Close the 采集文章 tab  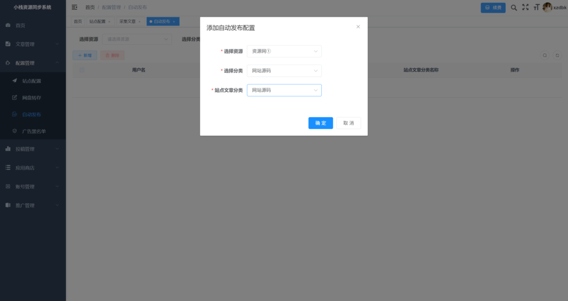point(139,22)
